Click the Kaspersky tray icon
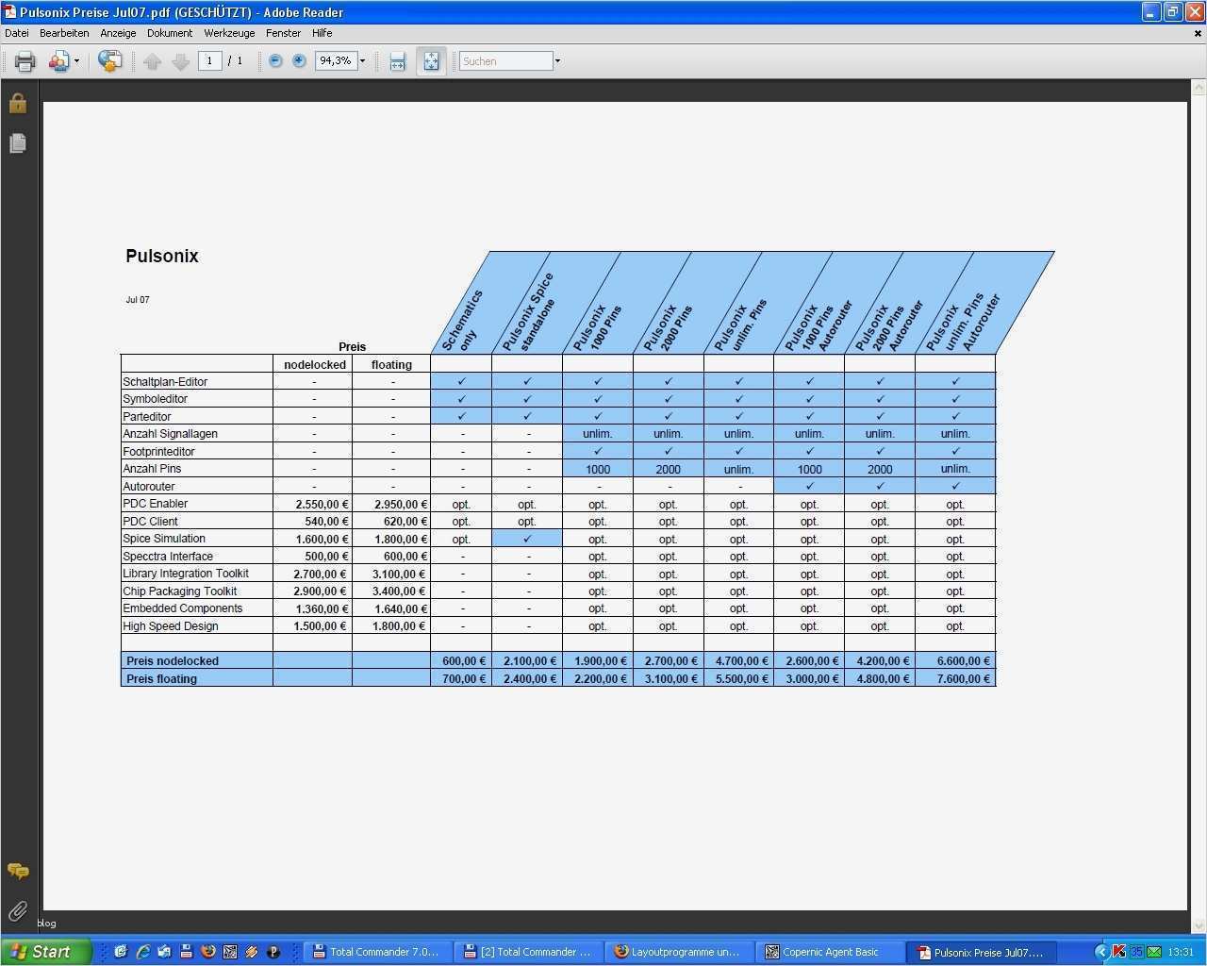This screenshot has width=1207, height=966. point(1119,952)
